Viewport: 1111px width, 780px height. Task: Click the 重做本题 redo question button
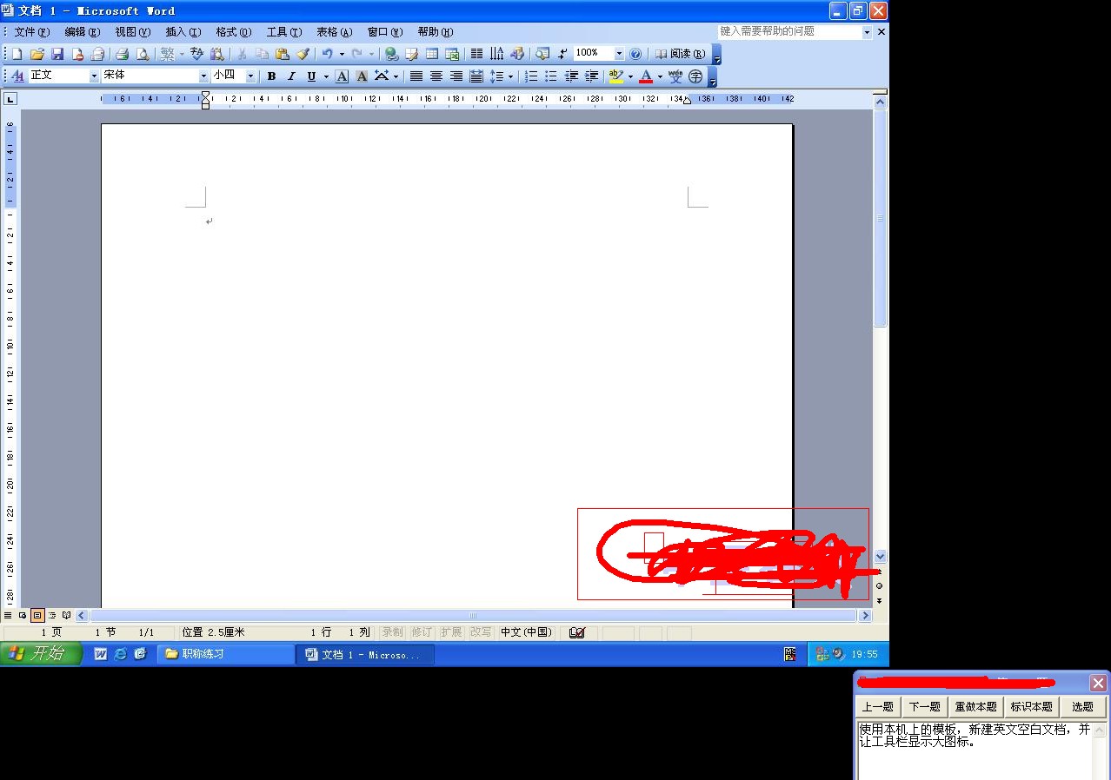coord(976,707)
